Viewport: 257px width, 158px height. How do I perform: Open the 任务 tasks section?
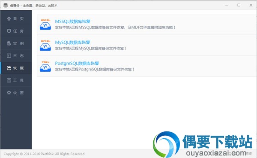coord(16,31)
